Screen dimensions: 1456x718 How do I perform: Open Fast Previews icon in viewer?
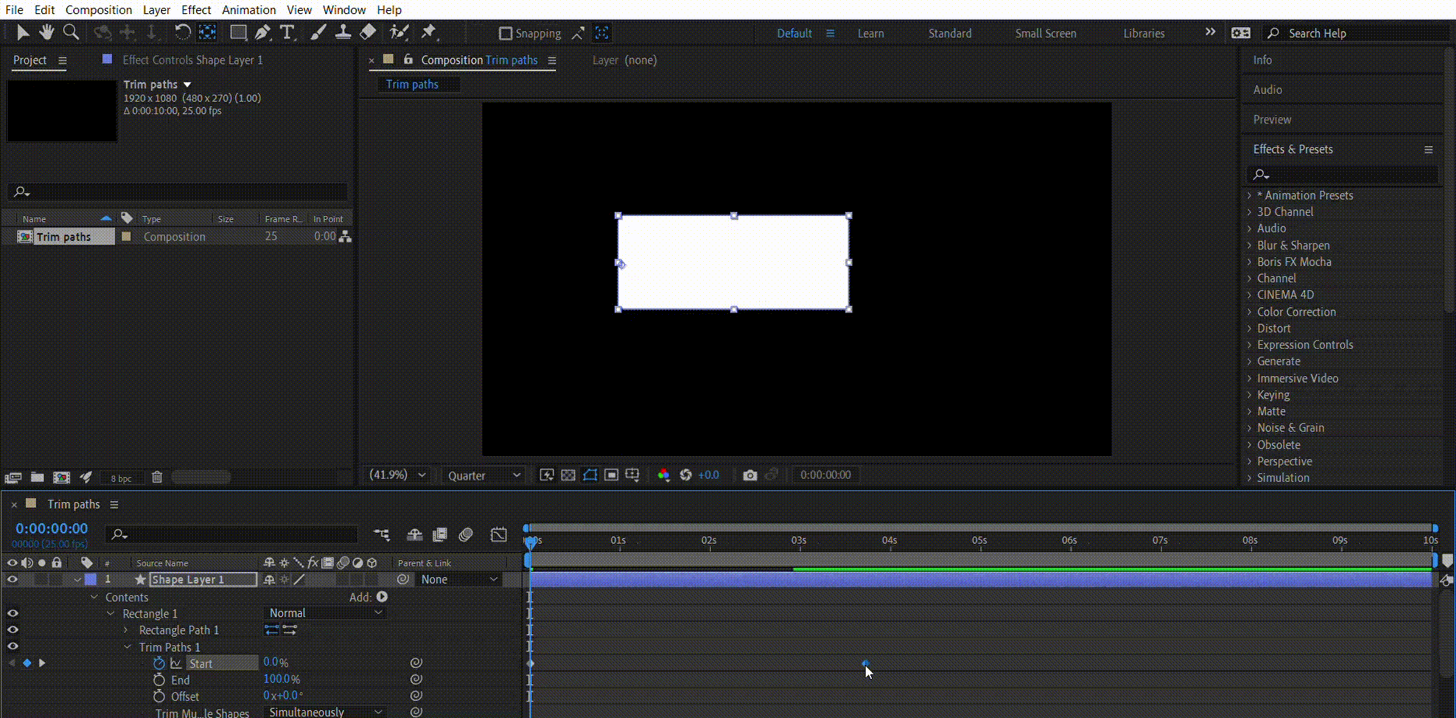[x=547, y=475]
